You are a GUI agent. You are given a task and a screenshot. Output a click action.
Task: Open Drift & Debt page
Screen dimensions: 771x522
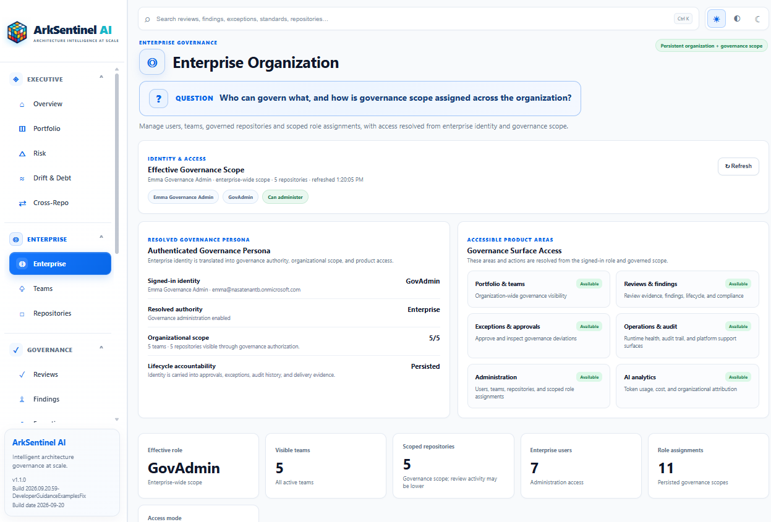coord(60,179)
